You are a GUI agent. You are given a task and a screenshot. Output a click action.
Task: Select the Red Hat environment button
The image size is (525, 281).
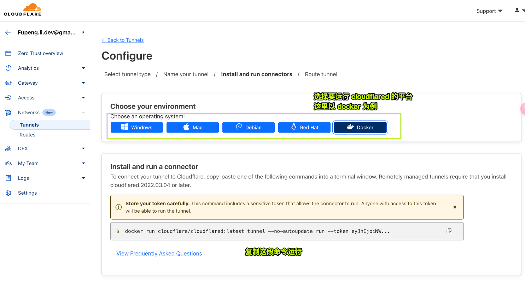pyautogui.click(x=304, y=127)
